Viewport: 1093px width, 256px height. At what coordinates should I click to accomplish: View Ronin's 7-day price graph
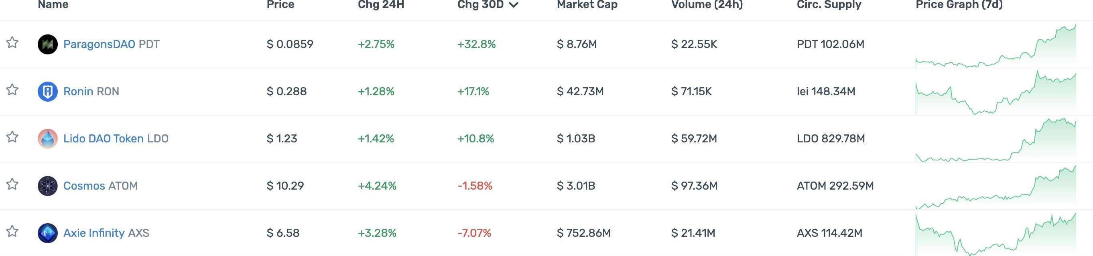(995, 93)
